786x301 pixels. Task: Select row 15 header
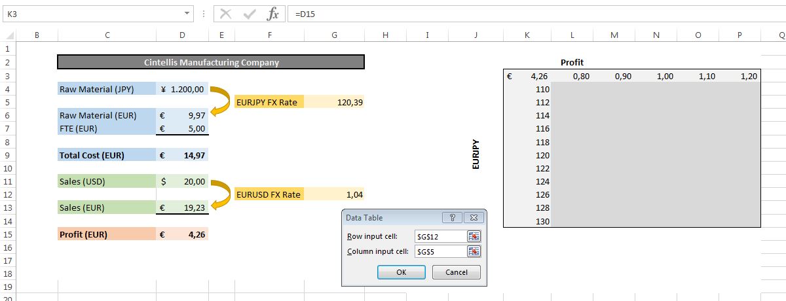coord(8,234)
